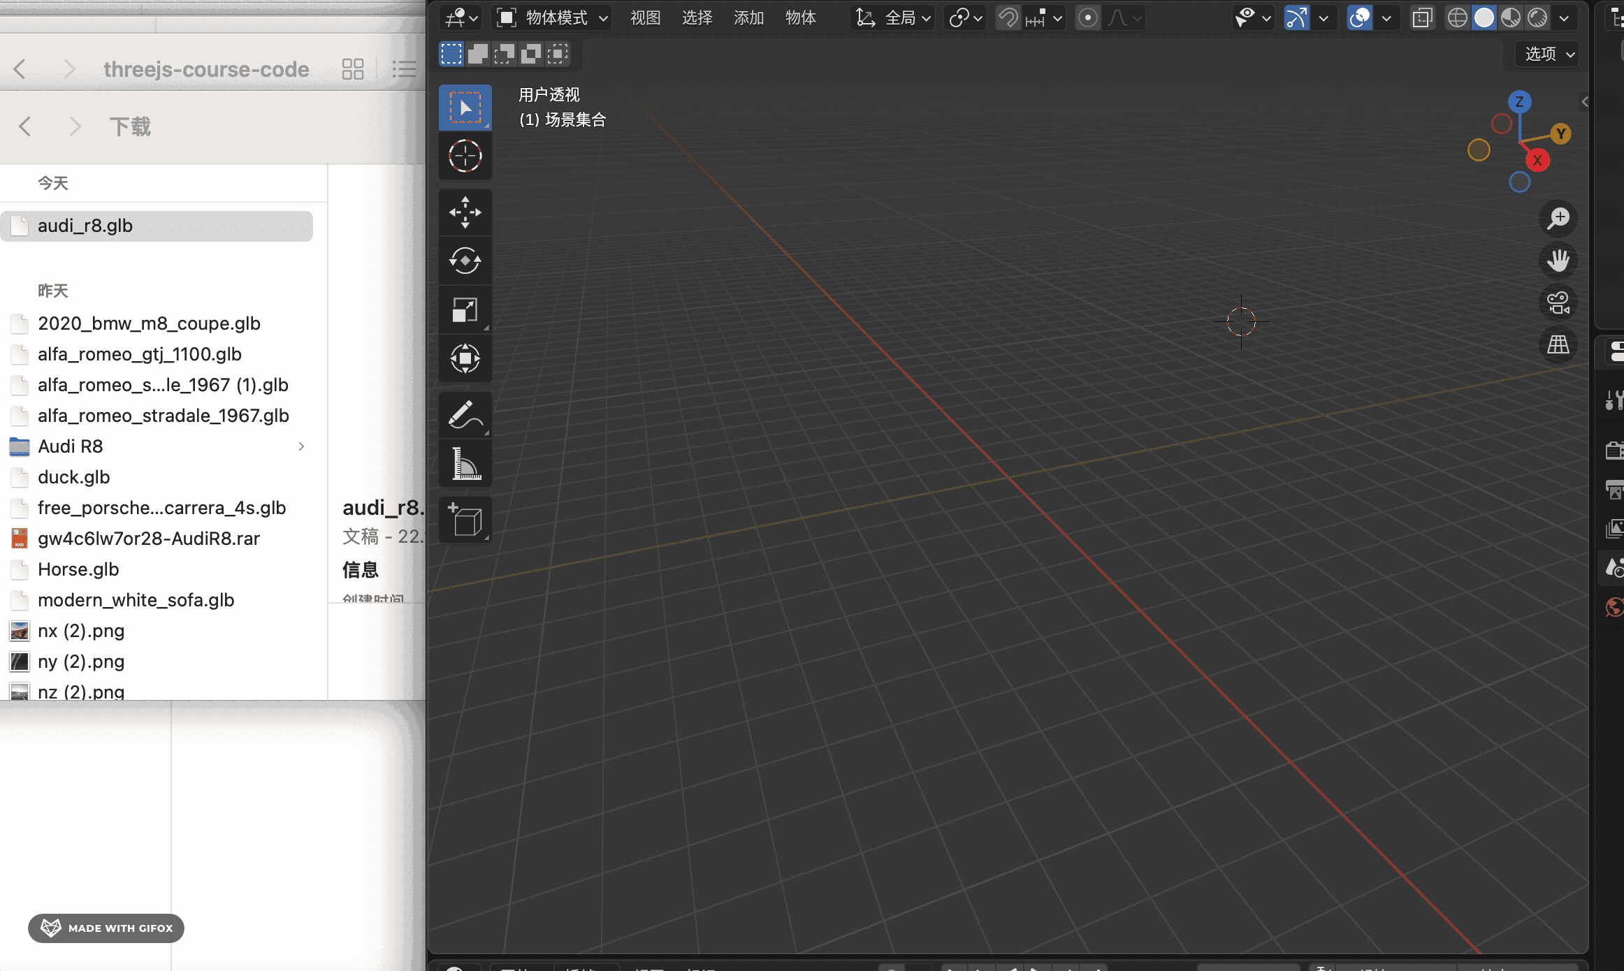
Task: Select the Scale tool
Action: [465, 310]
